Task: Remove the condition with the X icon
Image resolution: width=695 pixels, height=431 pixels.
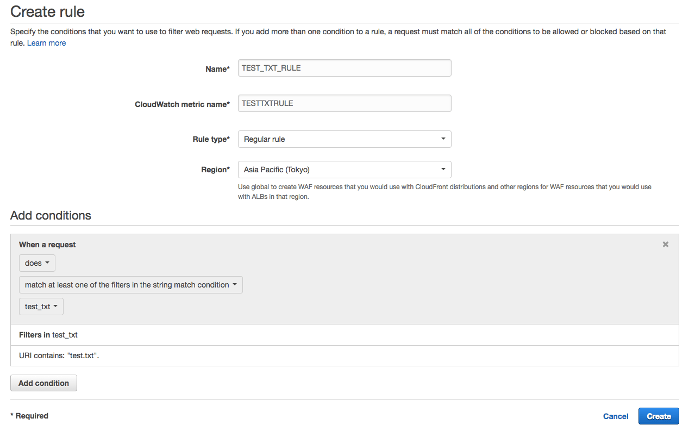Action: click(665, 245)
